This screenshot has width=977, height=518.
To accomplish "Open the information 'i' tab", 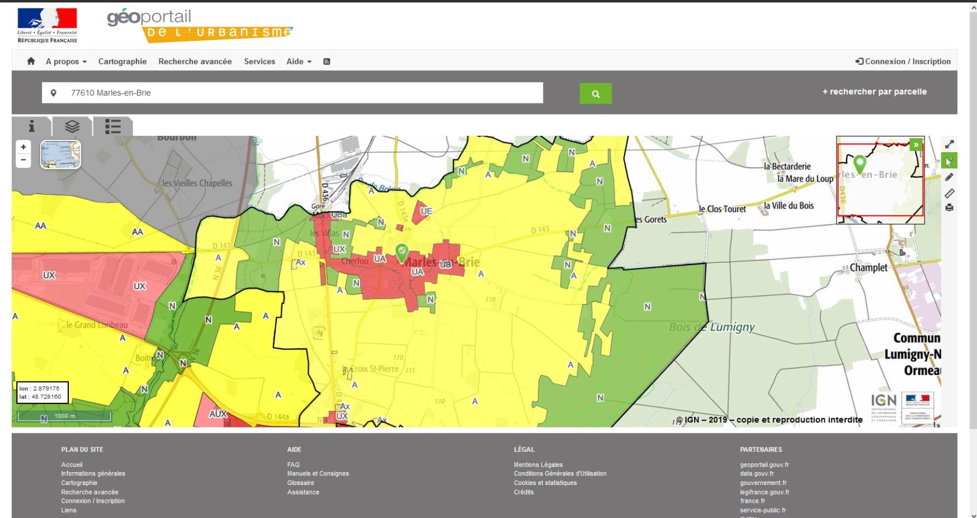I will tap(32, 126).
